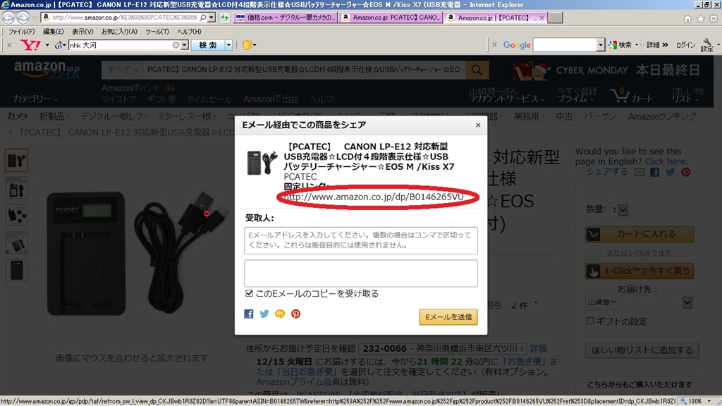Click the address bar search magnifier icon
Screen dimensions: 722x406
202,18
